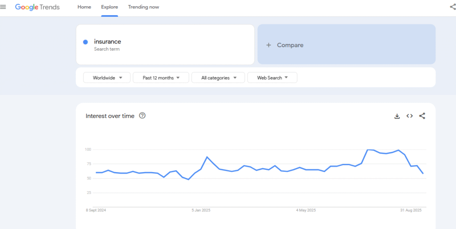Select the Explore tab
The height and width of the screenshot is (229, 456).
click(x=110, y=7)
